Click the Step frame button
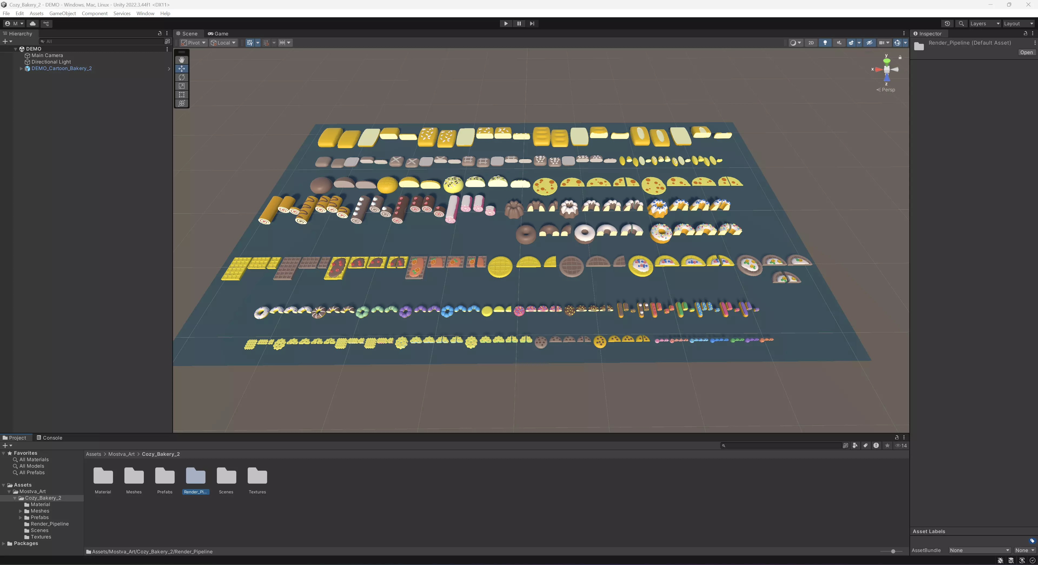Viewport: 1038px width, 565px height. pos(532,23)
